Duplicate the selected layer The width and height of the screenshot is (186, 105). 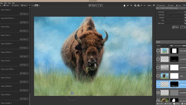pos(176,104)
